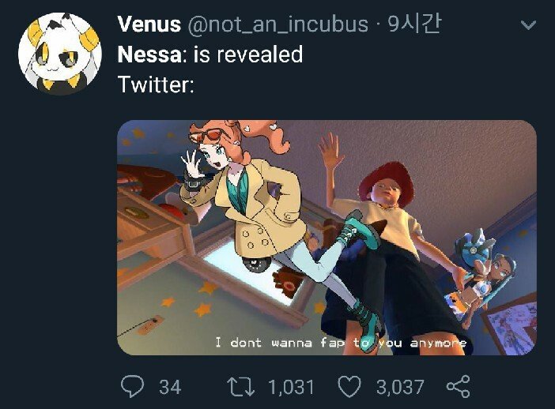Expand the tweet options chevron
The height and width of the screenshot is (409, 555).
525,26
